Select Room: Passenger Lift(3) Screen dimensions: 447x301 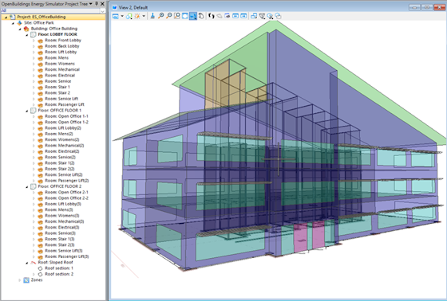click(67, 256)
